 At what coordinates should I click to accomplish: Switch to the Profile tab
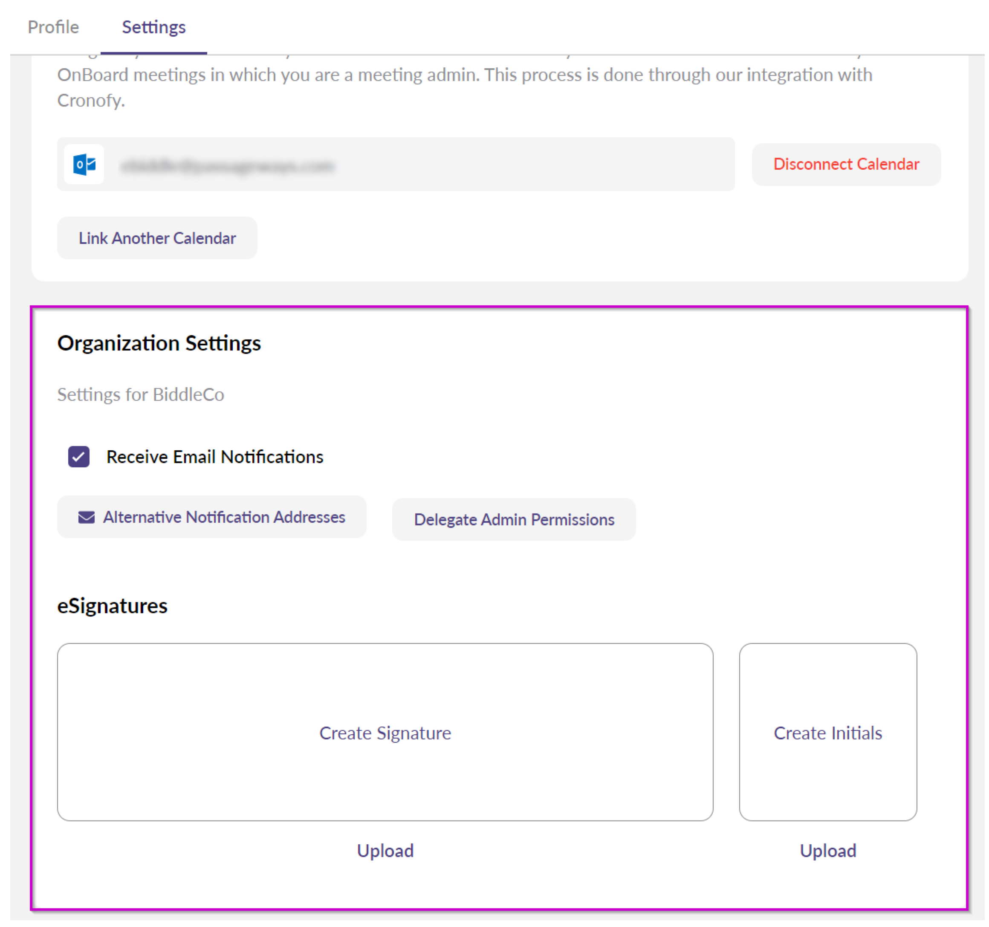53,27
